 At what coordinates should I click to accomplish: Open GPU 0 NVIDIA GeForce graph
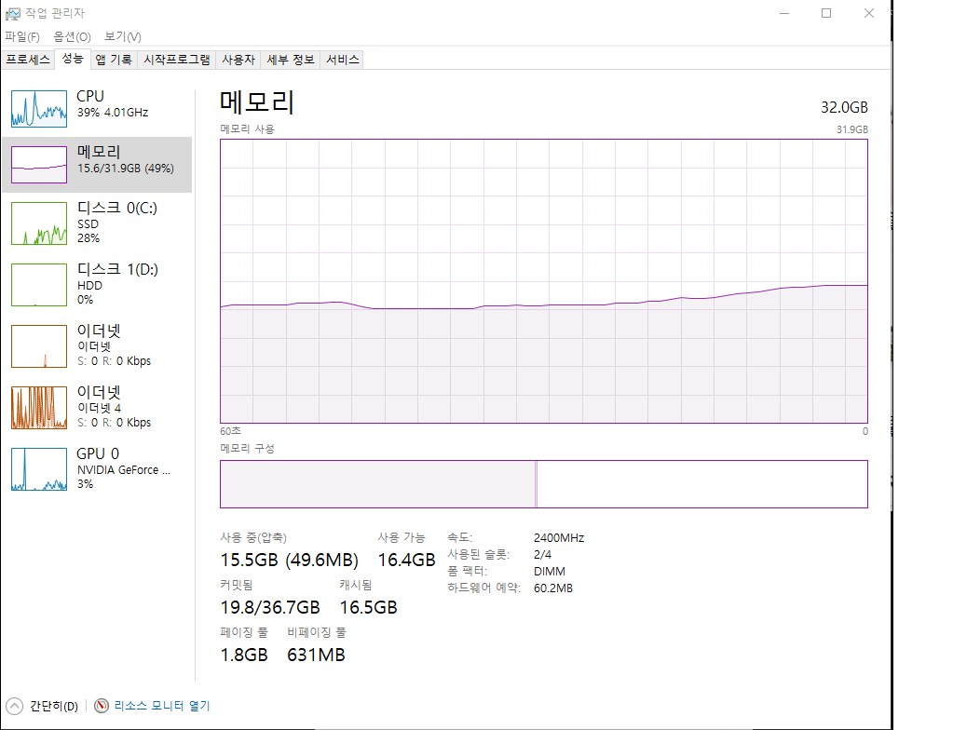pyautogui.click(x=39, y=468)
